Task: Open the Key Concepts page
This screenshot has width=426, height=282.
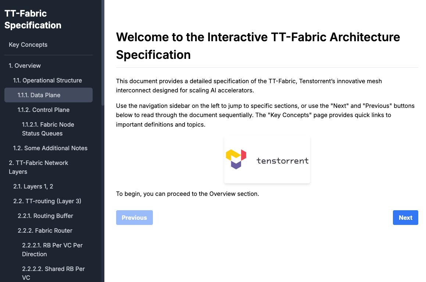Action: tap(49, 45)
